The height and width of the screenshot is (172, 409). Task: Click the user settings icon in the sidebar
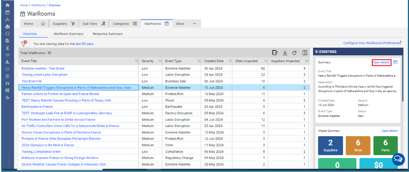point(8,61)
